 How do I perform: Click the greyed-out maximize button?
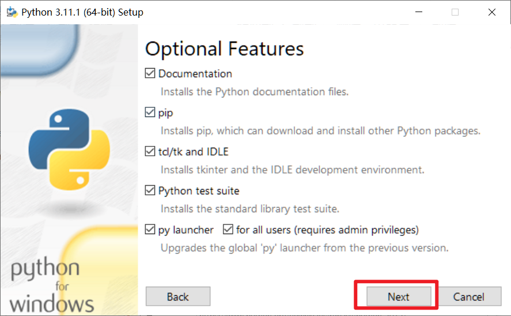[455, 12]
